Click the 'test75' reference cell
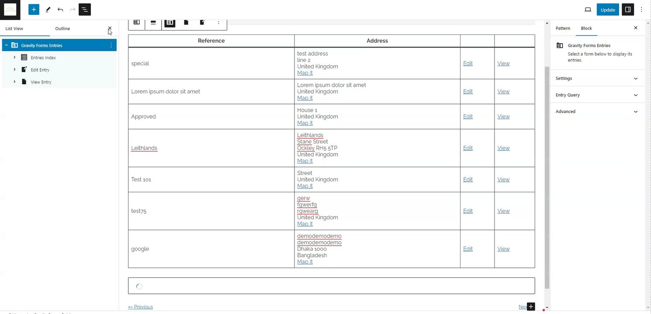651x314 pixels. tap(211, 211)
